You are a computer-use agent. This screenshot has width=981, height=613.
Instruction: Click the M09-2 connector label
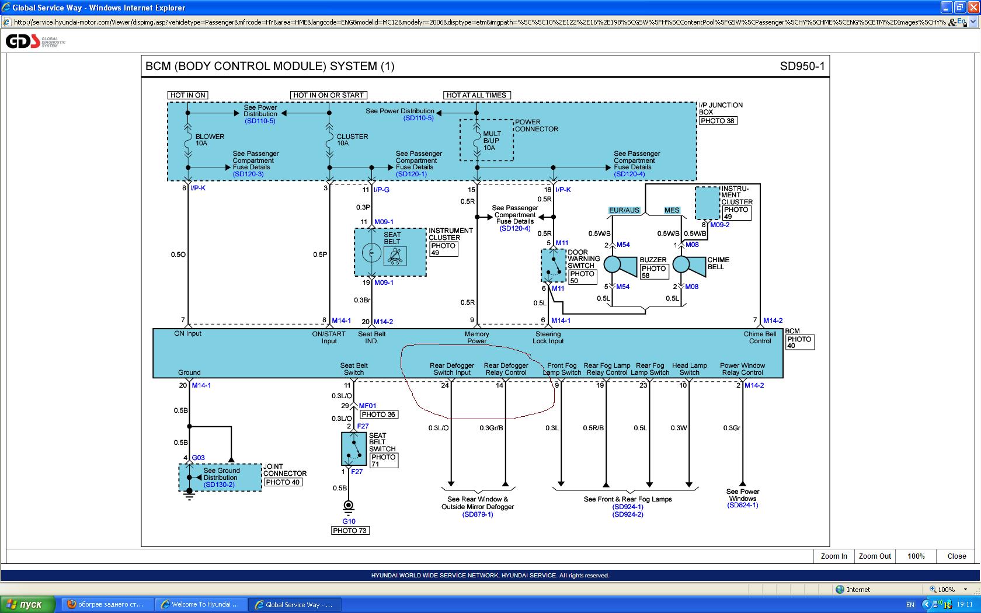click(720, 225)
